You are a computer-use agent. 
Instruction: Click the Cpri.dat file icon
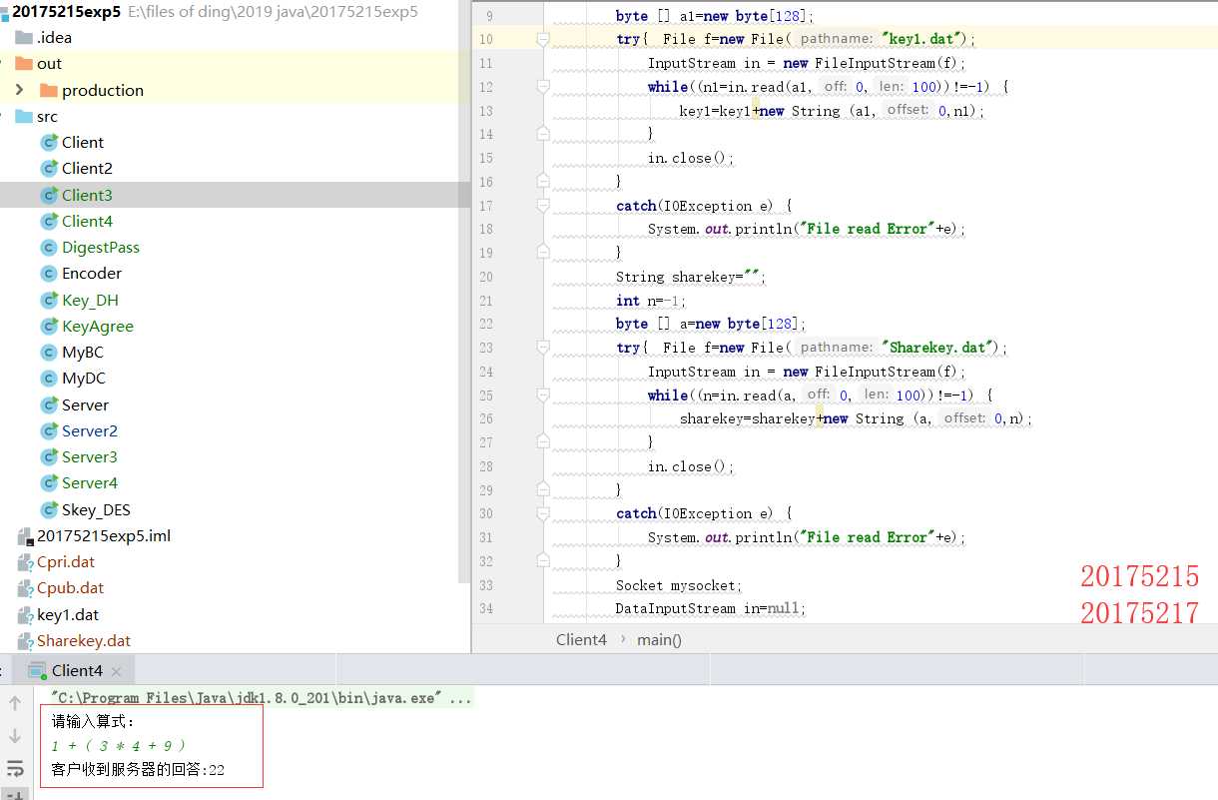tap(25, 562)
